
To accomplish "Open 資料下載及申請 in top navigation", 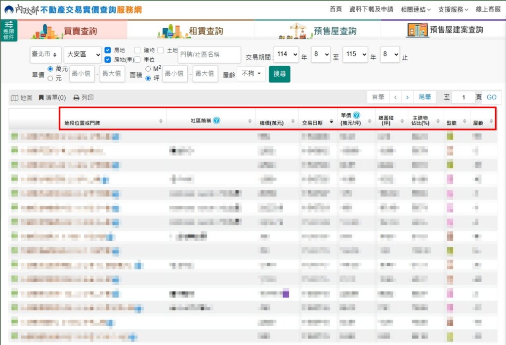I will (371, 9).
